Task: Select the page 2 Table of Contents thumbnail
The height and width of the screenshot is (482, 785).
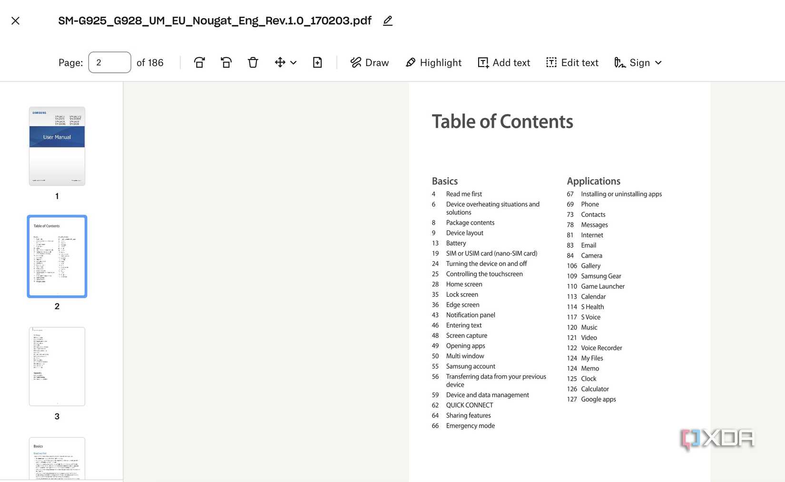Action: 57,256
